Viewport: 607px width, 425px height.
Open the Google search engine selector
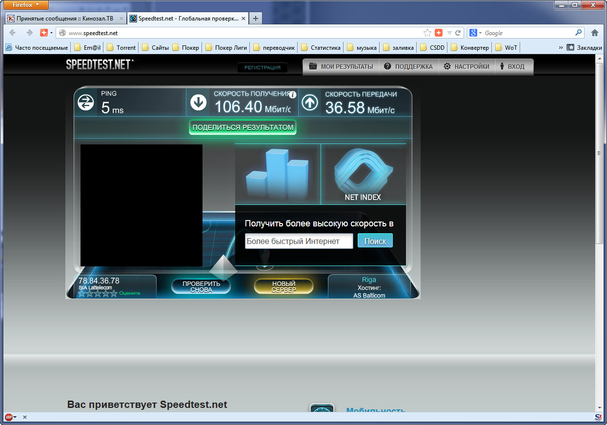476,33
